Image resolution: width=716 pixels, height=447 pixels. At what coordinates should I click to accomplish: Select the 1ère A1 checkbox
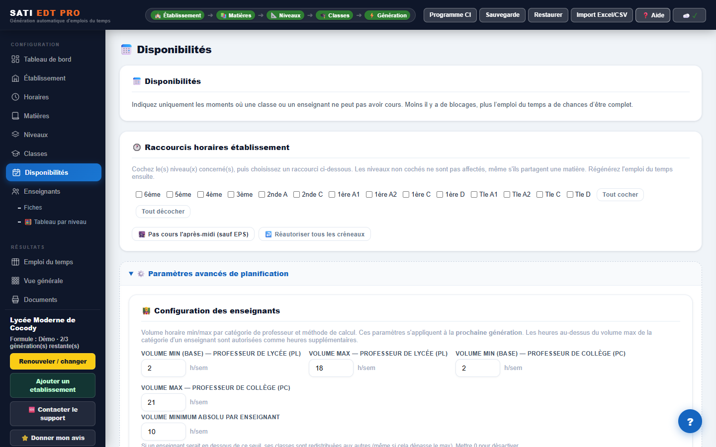pyautogui.click(x=332, y=194)
